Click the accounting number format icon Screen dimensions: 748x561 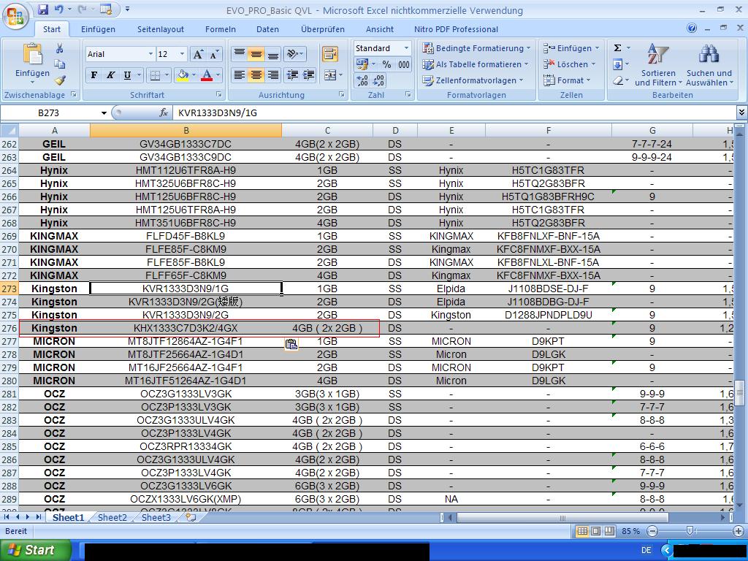(x=362, y=64)
